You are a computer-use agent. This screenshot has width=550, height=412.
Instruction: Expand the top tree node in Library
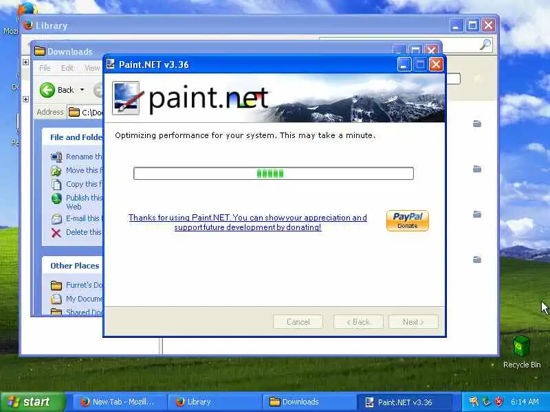[x=25, y=62]
